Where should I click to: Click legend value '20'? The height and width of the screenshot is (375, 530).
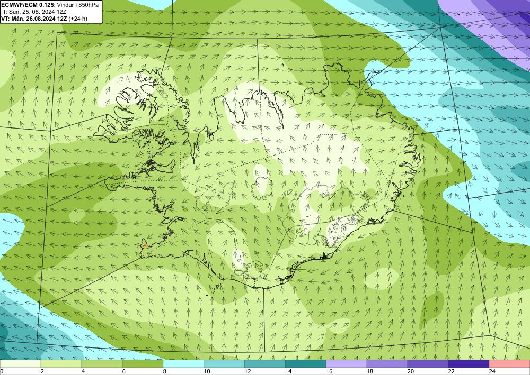pyautogui.click(x=410, y=372)
